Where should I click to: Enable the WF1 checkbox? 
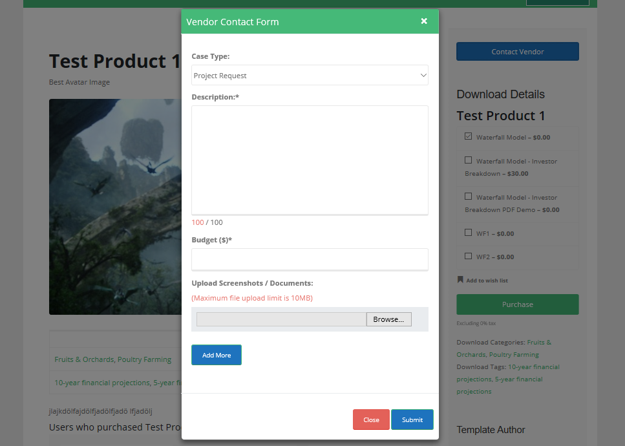click(469, 233)
